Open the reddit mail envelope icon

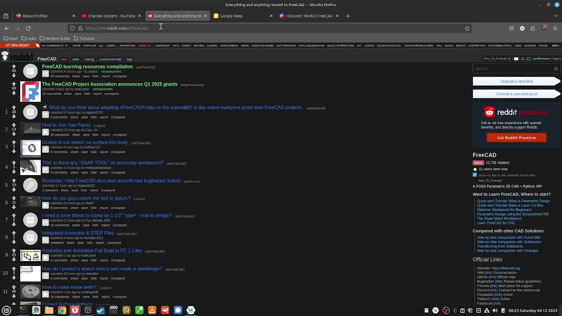[x=516, y=59]
